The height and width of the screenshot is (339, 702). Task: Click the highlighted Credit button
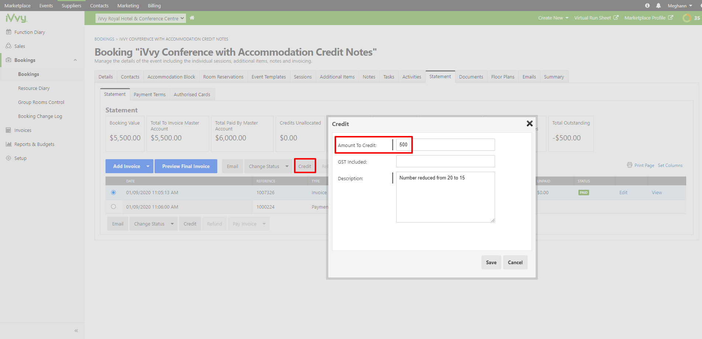point(305,166)
